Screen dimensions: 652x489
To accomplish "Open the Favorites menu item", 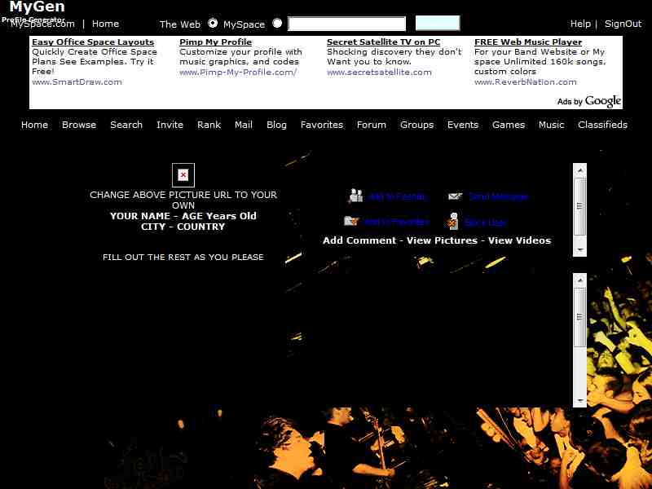I will [x=322, y=125].
